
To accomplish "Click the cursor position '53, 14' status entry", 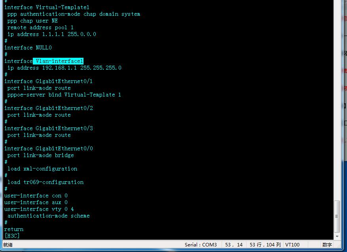I will pos(234,245).
